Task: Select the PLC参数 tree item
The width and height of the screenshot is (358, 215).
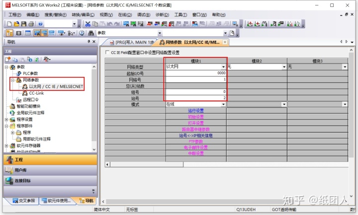Action: click(x=30, y=73)
